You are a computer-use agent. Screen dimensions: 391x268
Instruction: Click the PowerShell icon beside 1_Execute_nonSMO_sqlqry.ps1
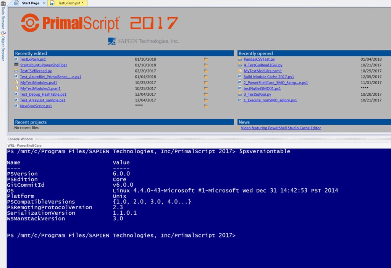pos(240,100)
